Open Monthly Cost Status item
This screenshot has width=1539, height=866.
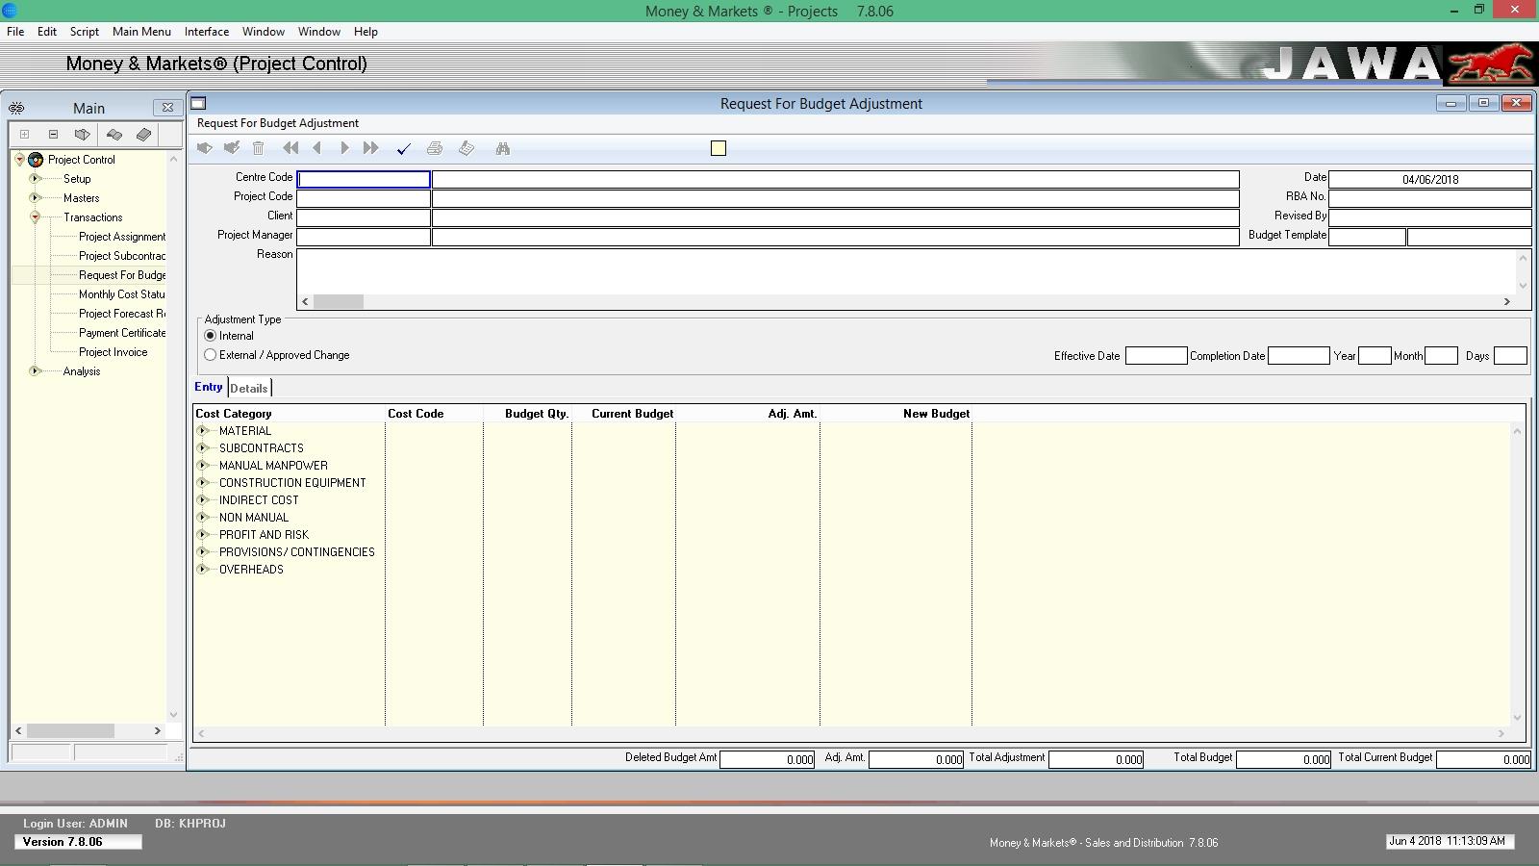coord(122,294)
